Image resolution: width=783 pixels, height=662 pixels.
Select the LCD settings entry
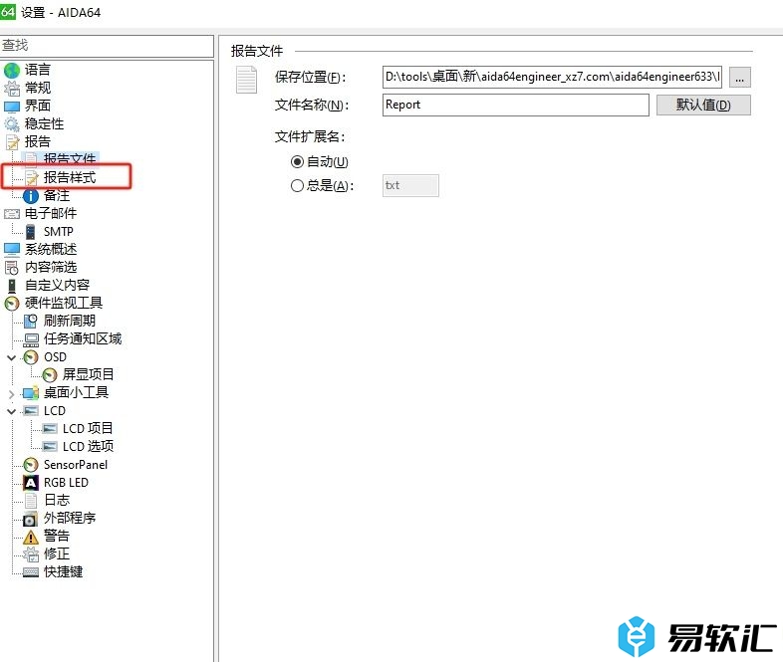[55, 411]
